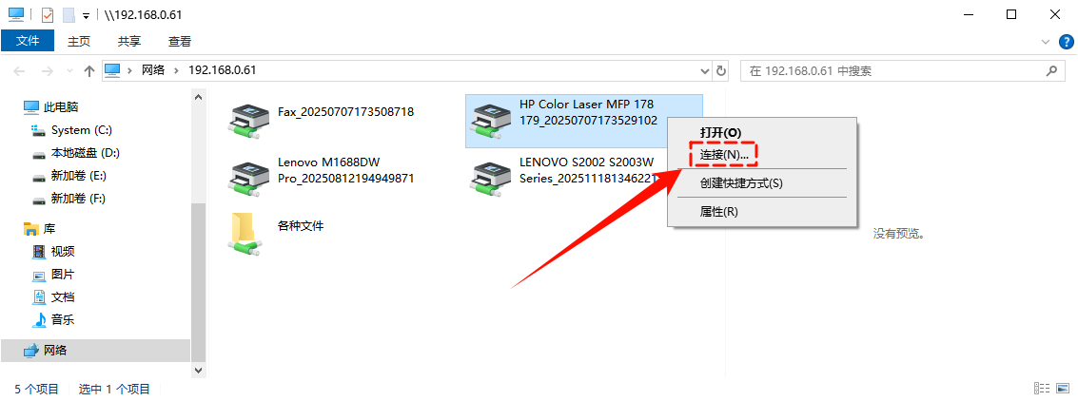Expand the address bar history dropdown

tap(705, 70)
